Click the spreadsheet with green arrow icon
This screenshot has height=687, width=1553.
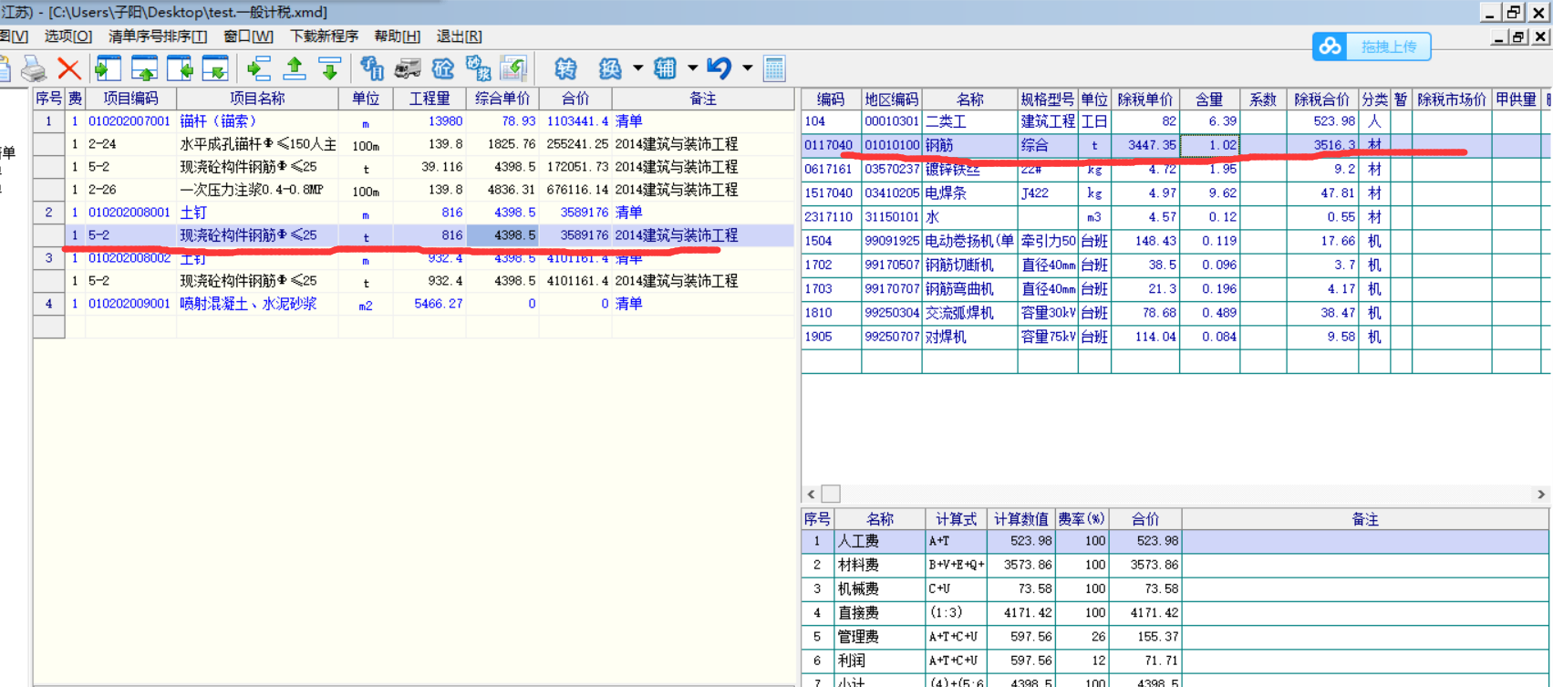click(513, 68)
